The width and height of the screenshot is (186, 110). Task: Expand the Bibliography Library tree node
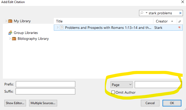pyautogui.click(x=10, y=39)
